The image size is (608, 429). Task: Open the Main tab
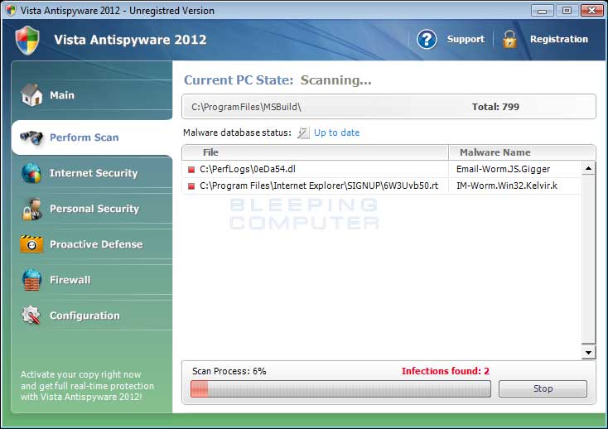[x=92, y=95]
